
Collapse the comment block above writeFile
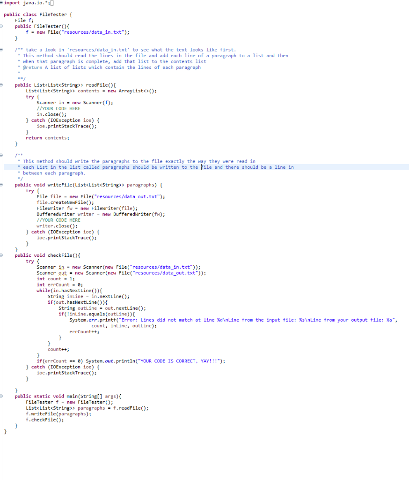coord(2,155)
